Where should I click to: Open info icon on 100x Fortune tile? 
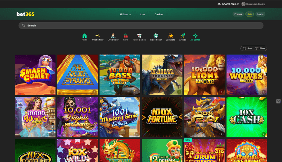[x=179, y=134]
